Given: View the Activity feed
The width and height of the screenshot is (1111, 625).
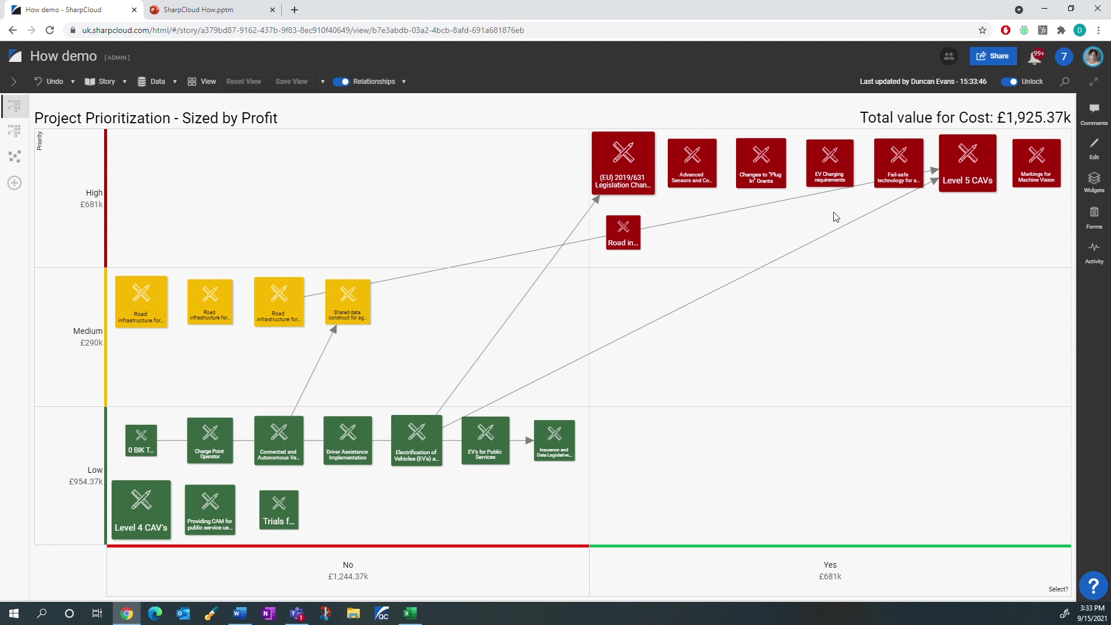Looking at the screenshot, I should point(1094,253).
